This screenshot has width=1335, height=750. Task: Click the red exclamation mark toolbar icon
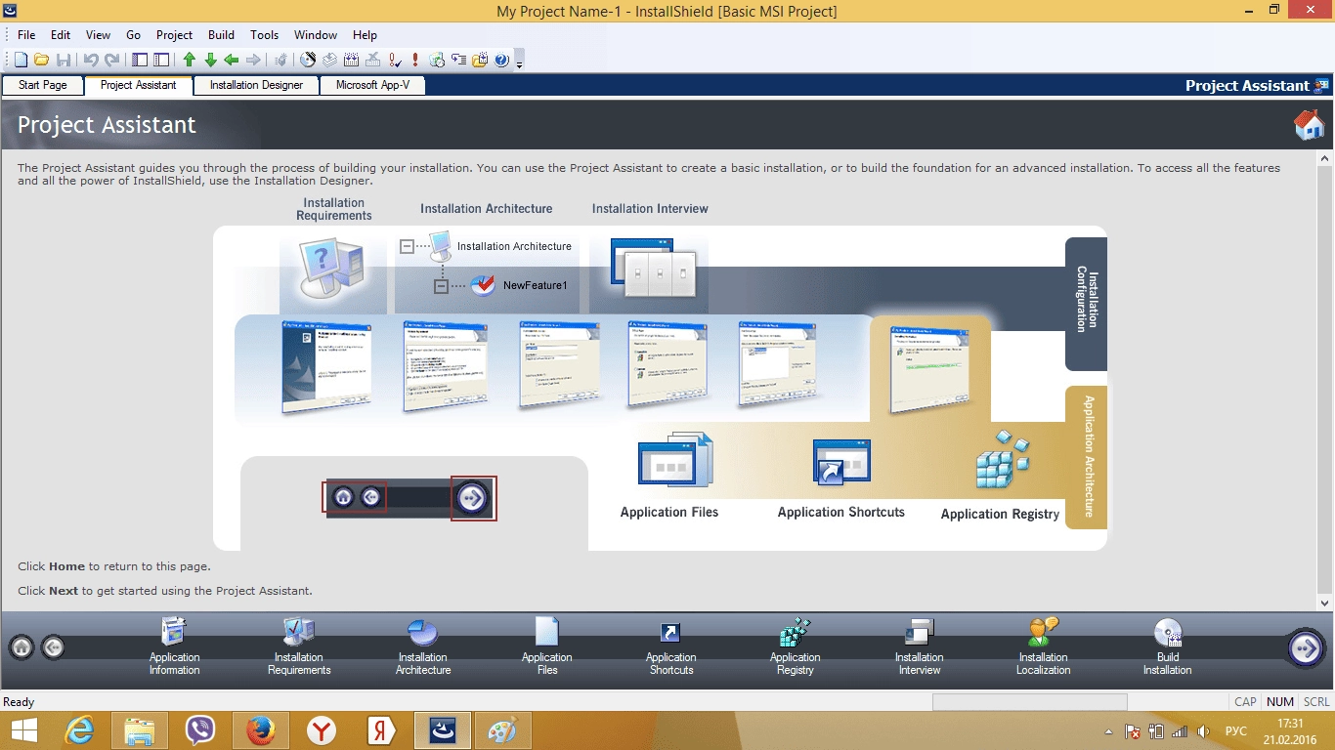pyautogui.click(x=415, y=60)
